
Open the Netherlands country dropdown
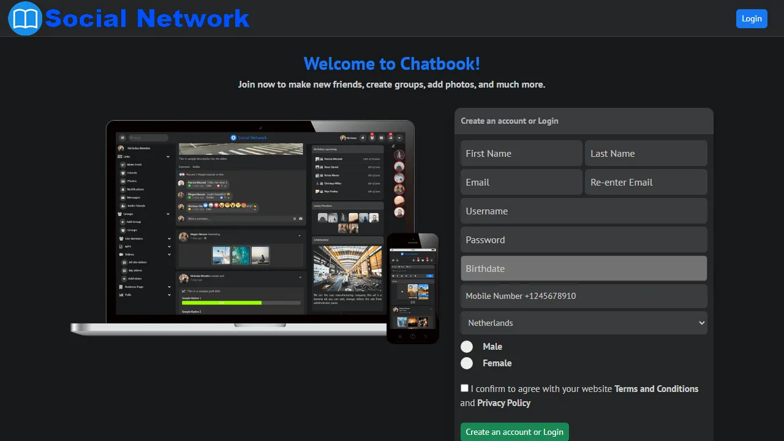point(583,323)
